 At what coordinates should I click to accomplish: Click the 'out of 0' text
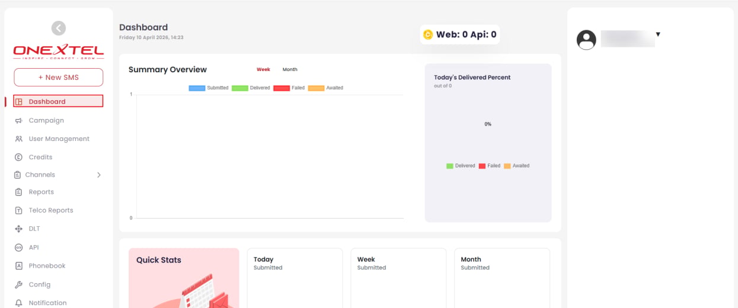tap(443, 86)
